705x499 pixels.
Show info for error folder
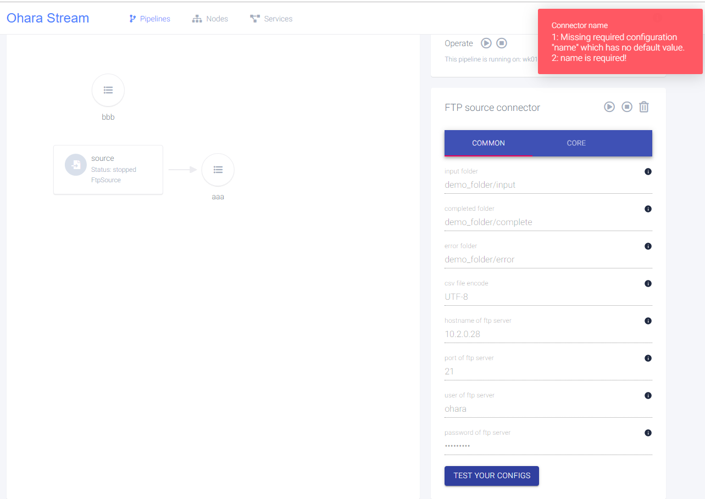click(648, 246)
